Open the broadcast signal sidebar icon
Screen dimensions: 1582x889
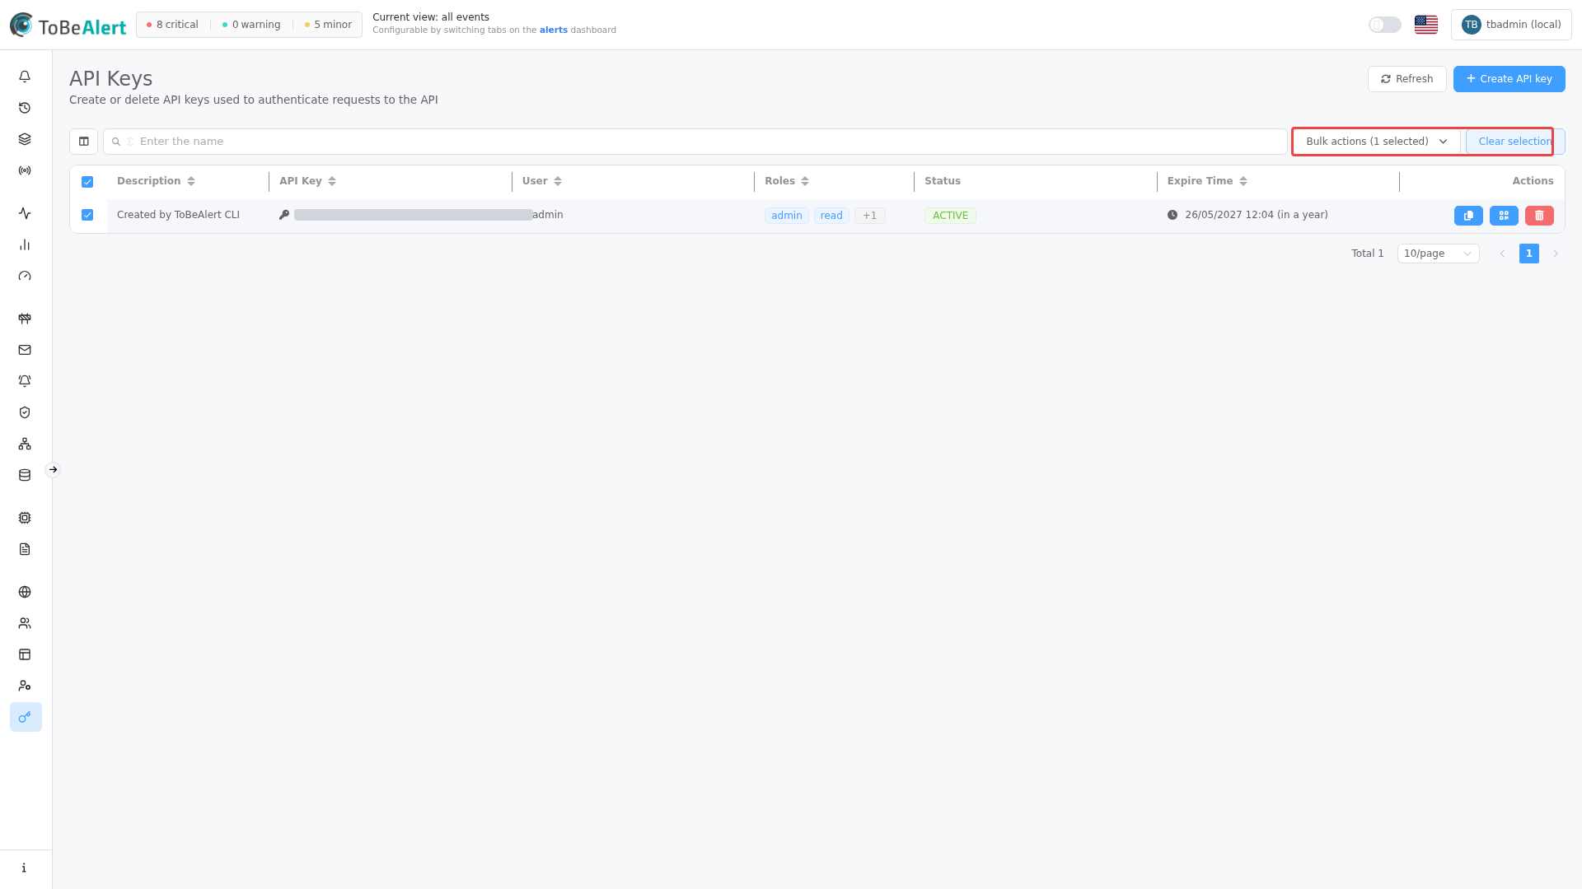point(25,170)
